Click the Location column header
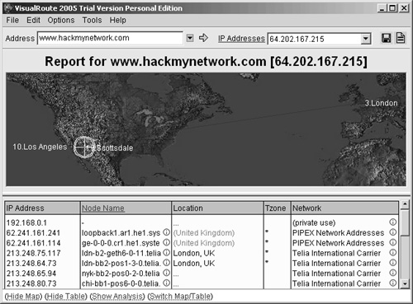This screenshot has height=304, width=413. click(x=217, y=208)
